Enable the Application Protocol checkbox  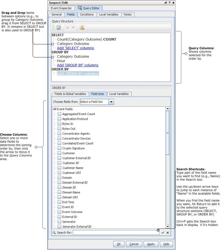(x=59, y=119)
